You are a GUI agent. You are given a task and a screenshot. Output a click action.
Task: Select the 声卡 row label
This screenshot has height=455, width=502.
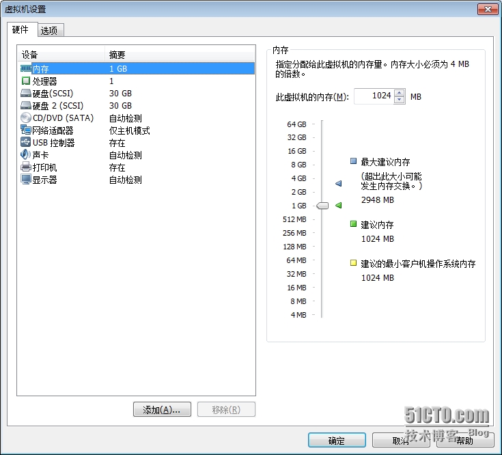point(40,155)
